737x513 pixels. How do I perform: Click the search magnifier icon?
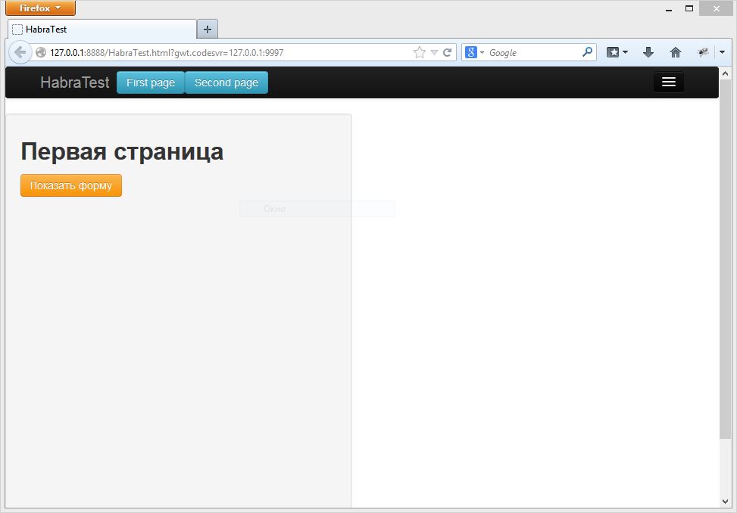[x=587, y=52]
